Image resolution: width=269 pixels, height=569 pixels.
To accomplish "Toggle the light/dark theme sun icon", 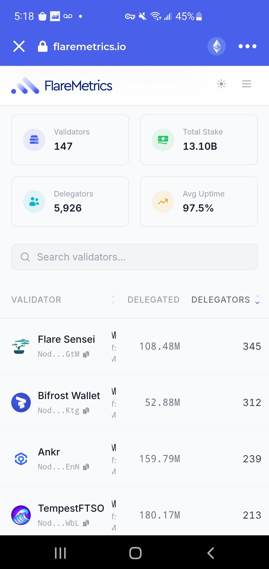I will tap(221, 84).
